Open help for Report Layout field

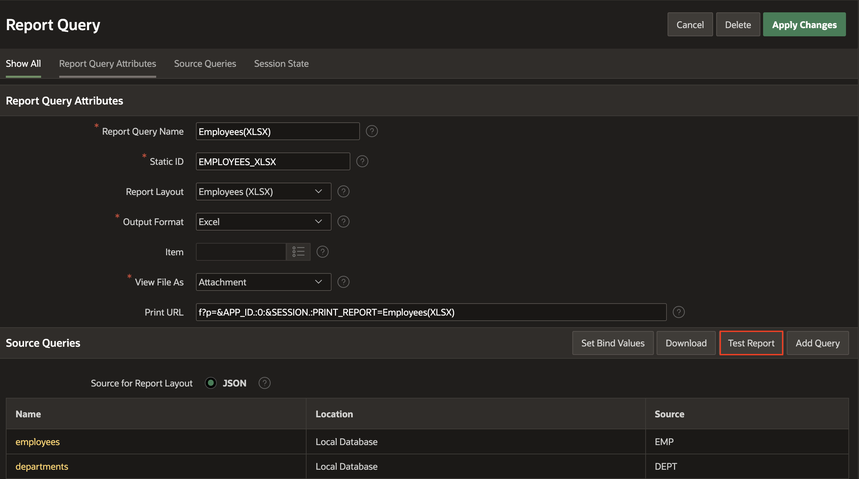coord(343,192)
